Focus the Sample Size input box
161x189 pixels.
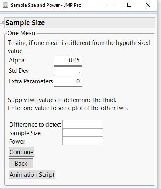[83, 133]
